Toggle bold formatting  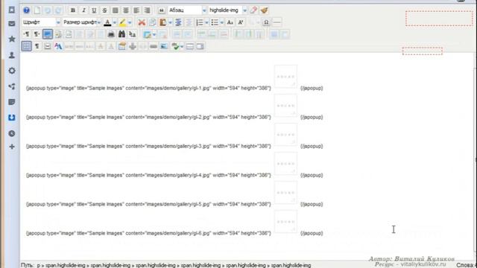tap(73, 10)
